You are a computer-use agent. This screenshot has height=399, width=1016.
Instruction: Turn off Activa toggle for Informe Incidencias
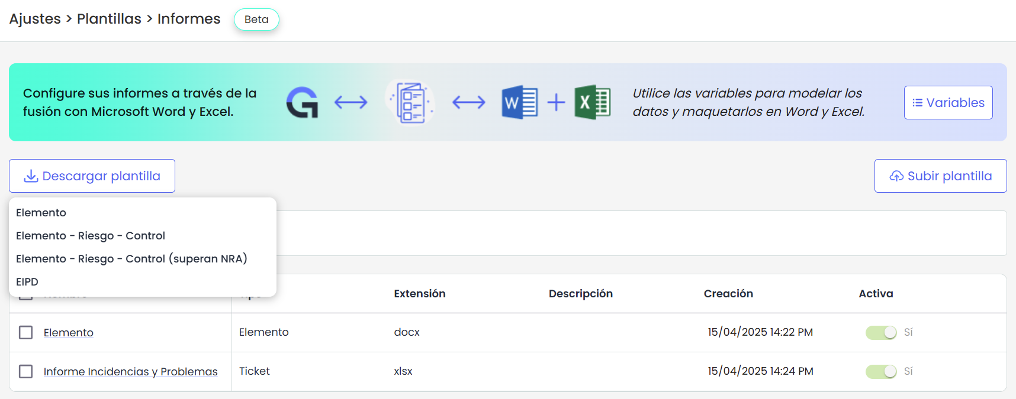pos(881,371)
